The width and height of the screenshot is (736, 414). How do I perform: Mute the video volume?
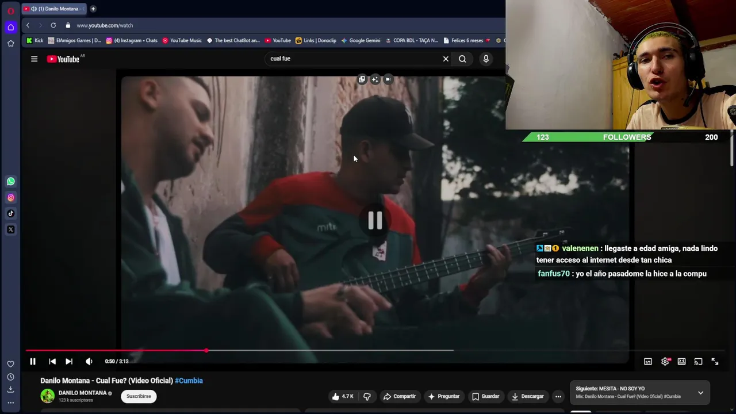[89, 361]
